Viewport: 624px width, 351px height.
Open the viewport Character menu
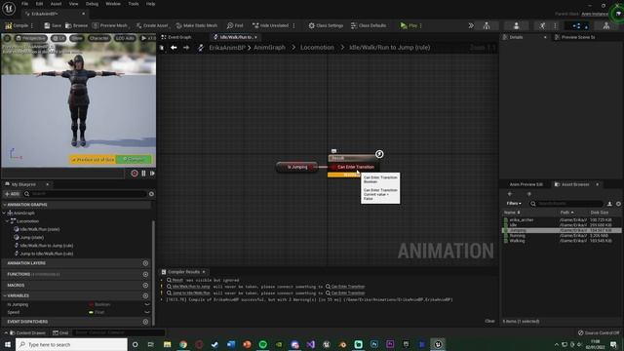98,38
